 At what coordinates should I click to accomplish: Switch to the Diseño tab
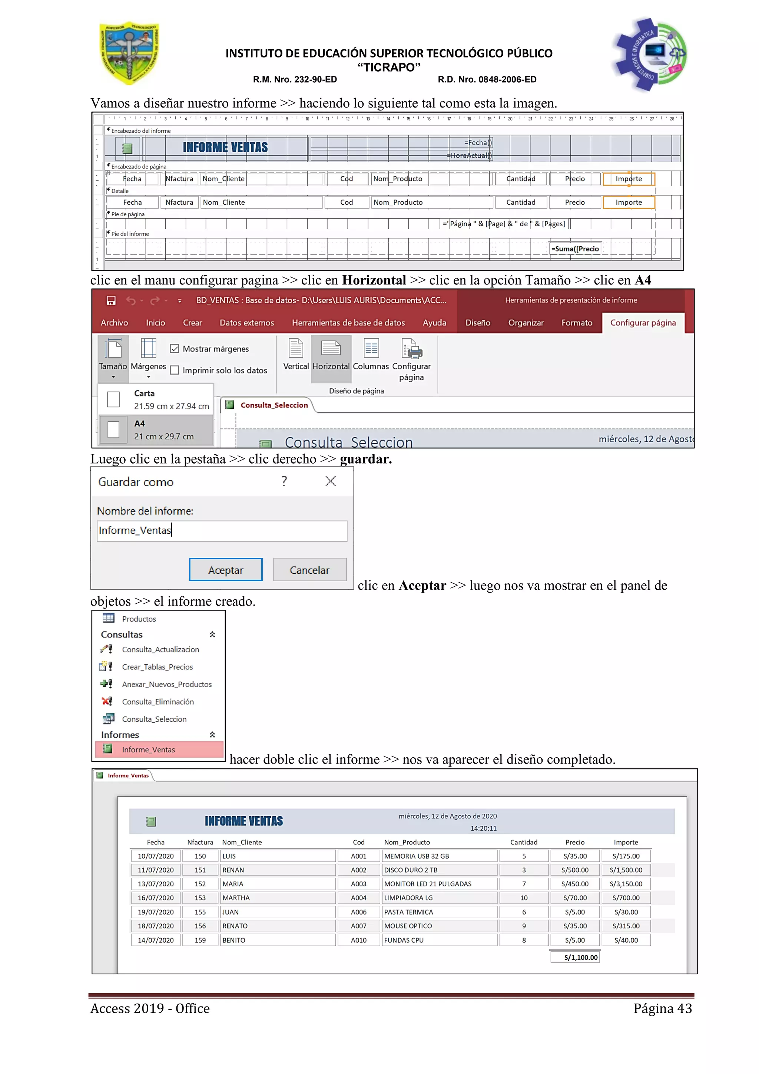478,323
